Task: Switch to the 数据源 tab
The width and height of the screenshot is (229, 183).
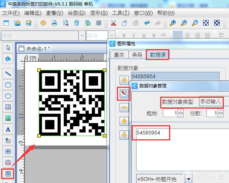Action: [x=158, y=54]
